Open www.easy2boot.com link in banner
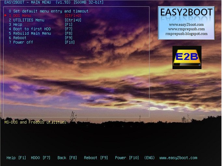 coord(186,24)
